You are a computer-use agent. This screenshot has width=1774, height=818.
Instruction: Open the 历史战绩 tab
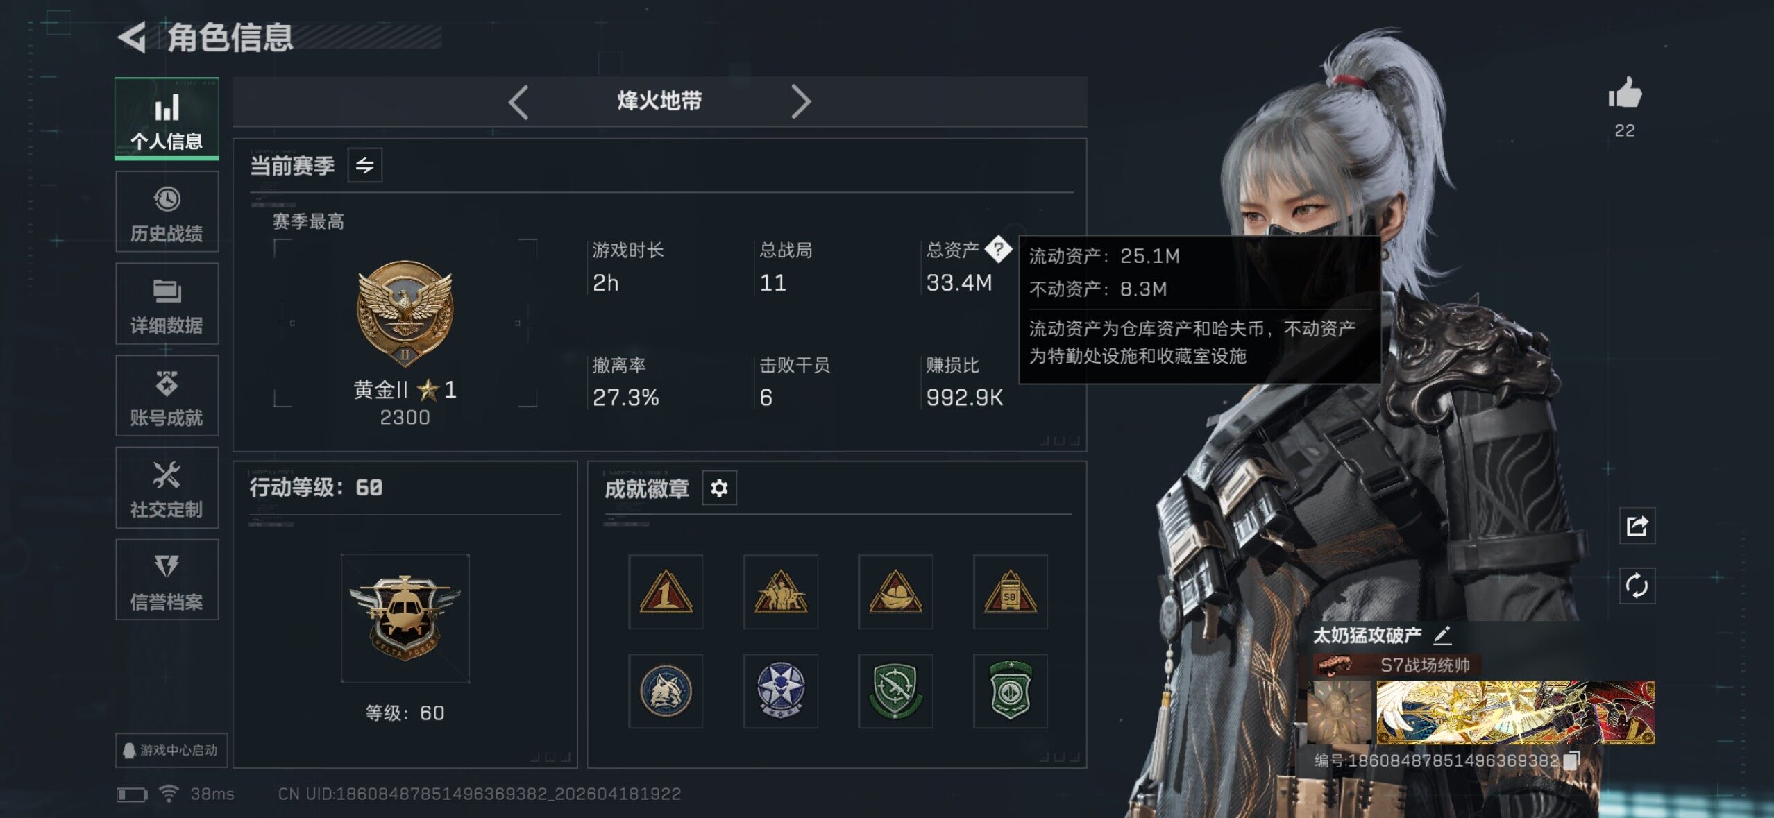[167, 212]
